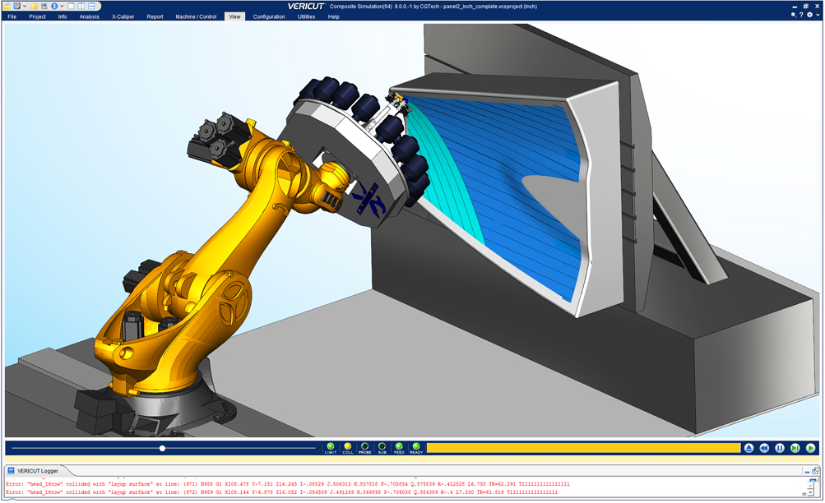Toggle the PROBE status light
Screen dimensions: 825x503
[364, 447]
